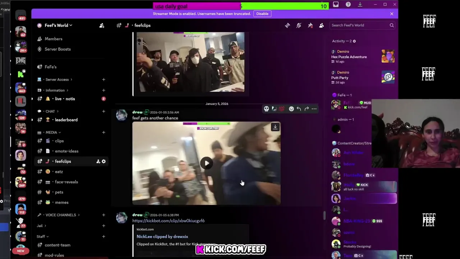Open the inbox icon in title bar
This screenshot has width=460, height=259.
(336, 4)
